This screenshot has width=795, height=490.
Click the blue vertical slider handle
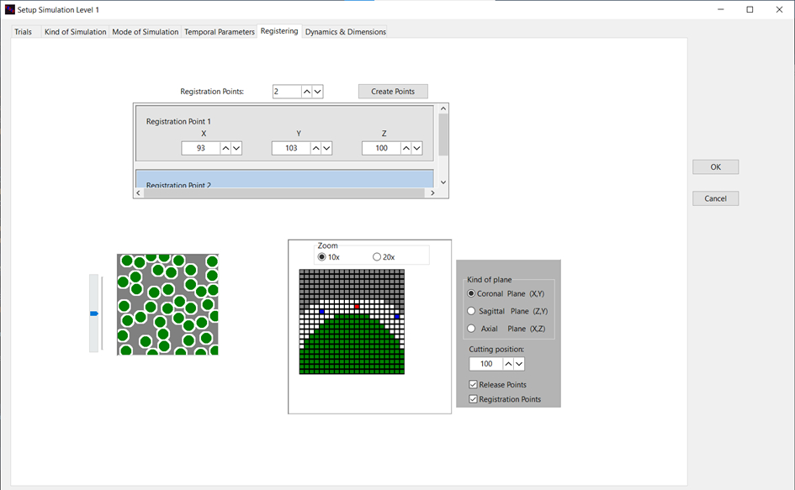click(93, 313)
